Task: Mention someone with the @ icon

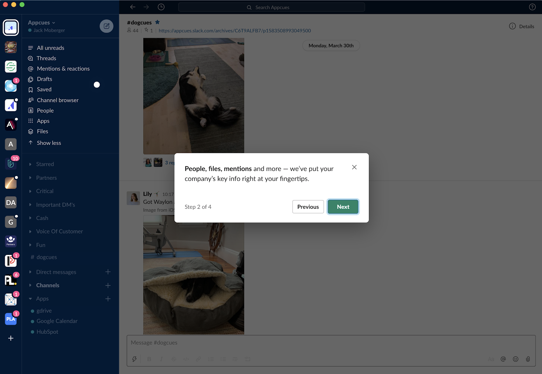Action: pos(503,359)
